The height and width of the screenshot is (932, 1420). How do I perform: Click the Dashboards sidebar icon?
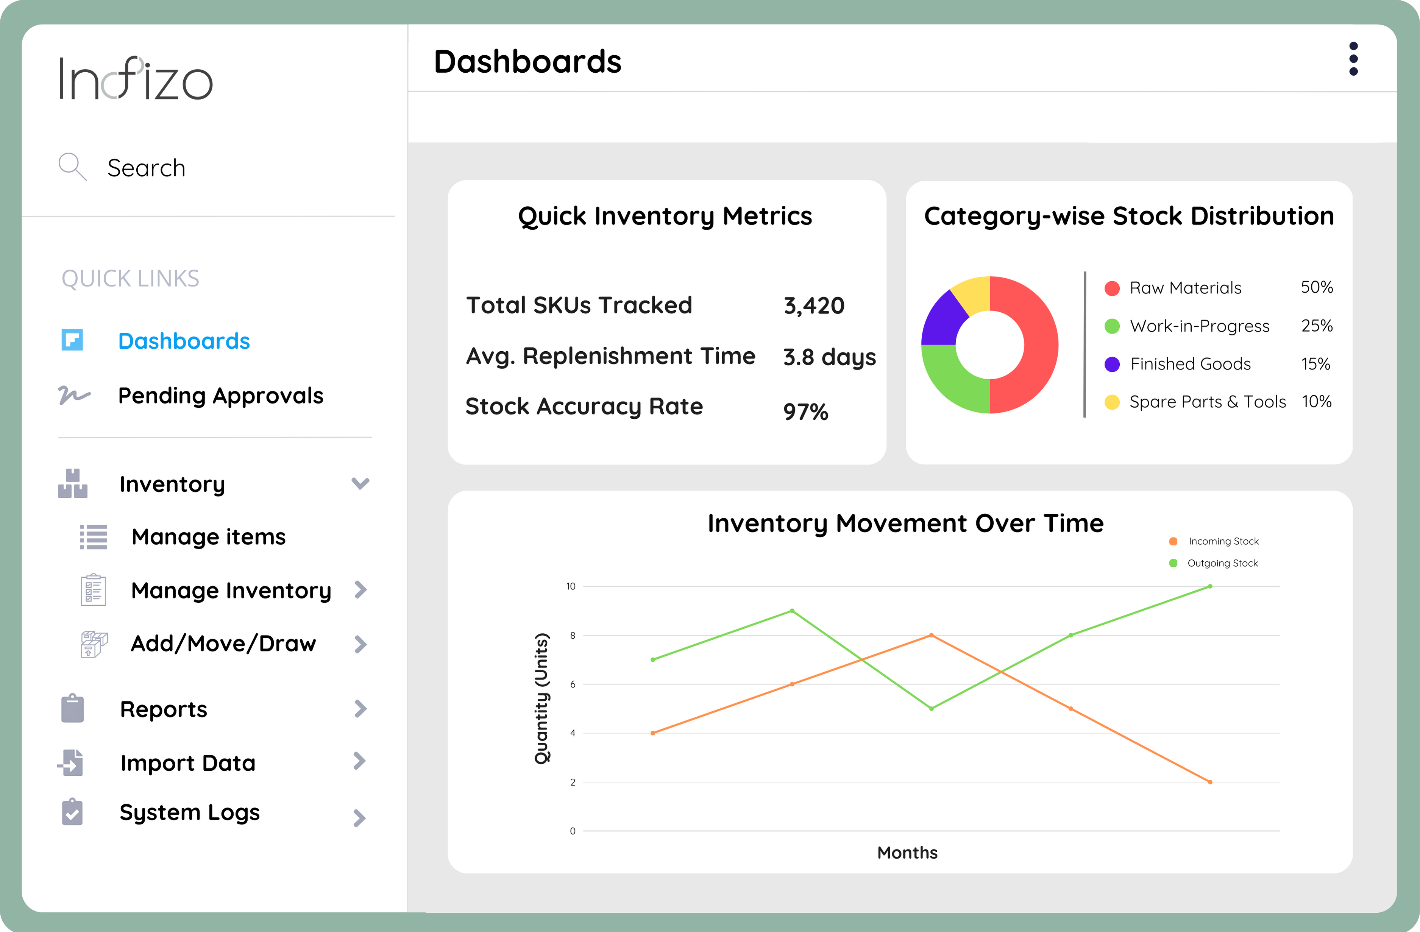click(72, 340)
